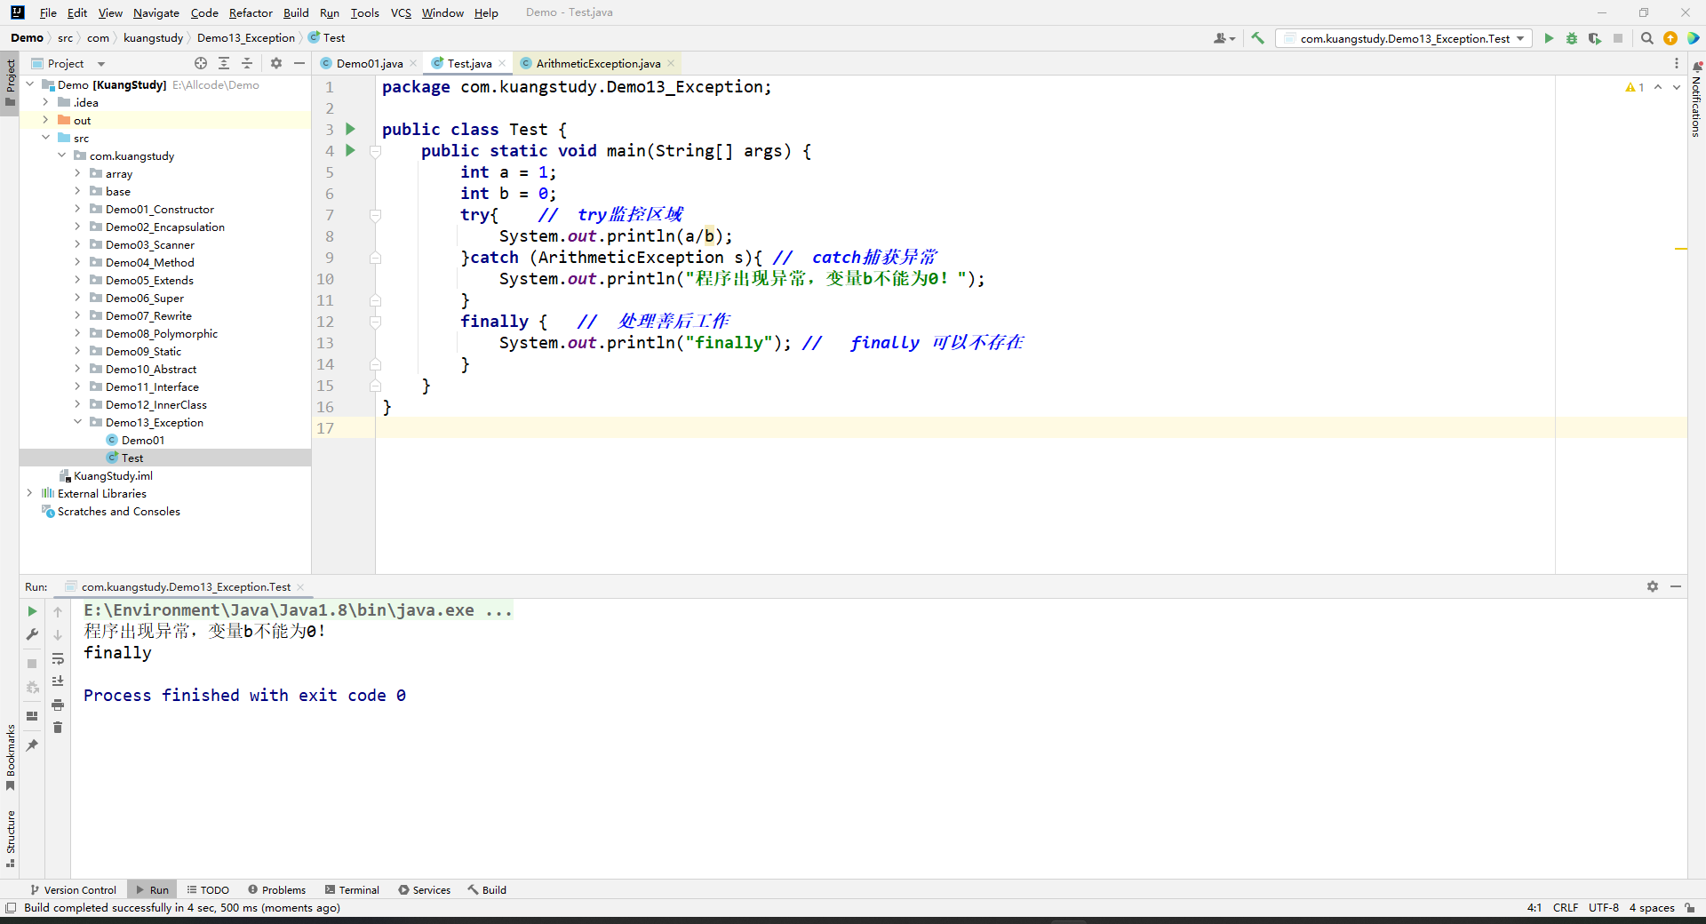The width and height of the screenshot is (1706, 924).
Task: Click the warning indicator in editor
Action: click(1635, 87)
